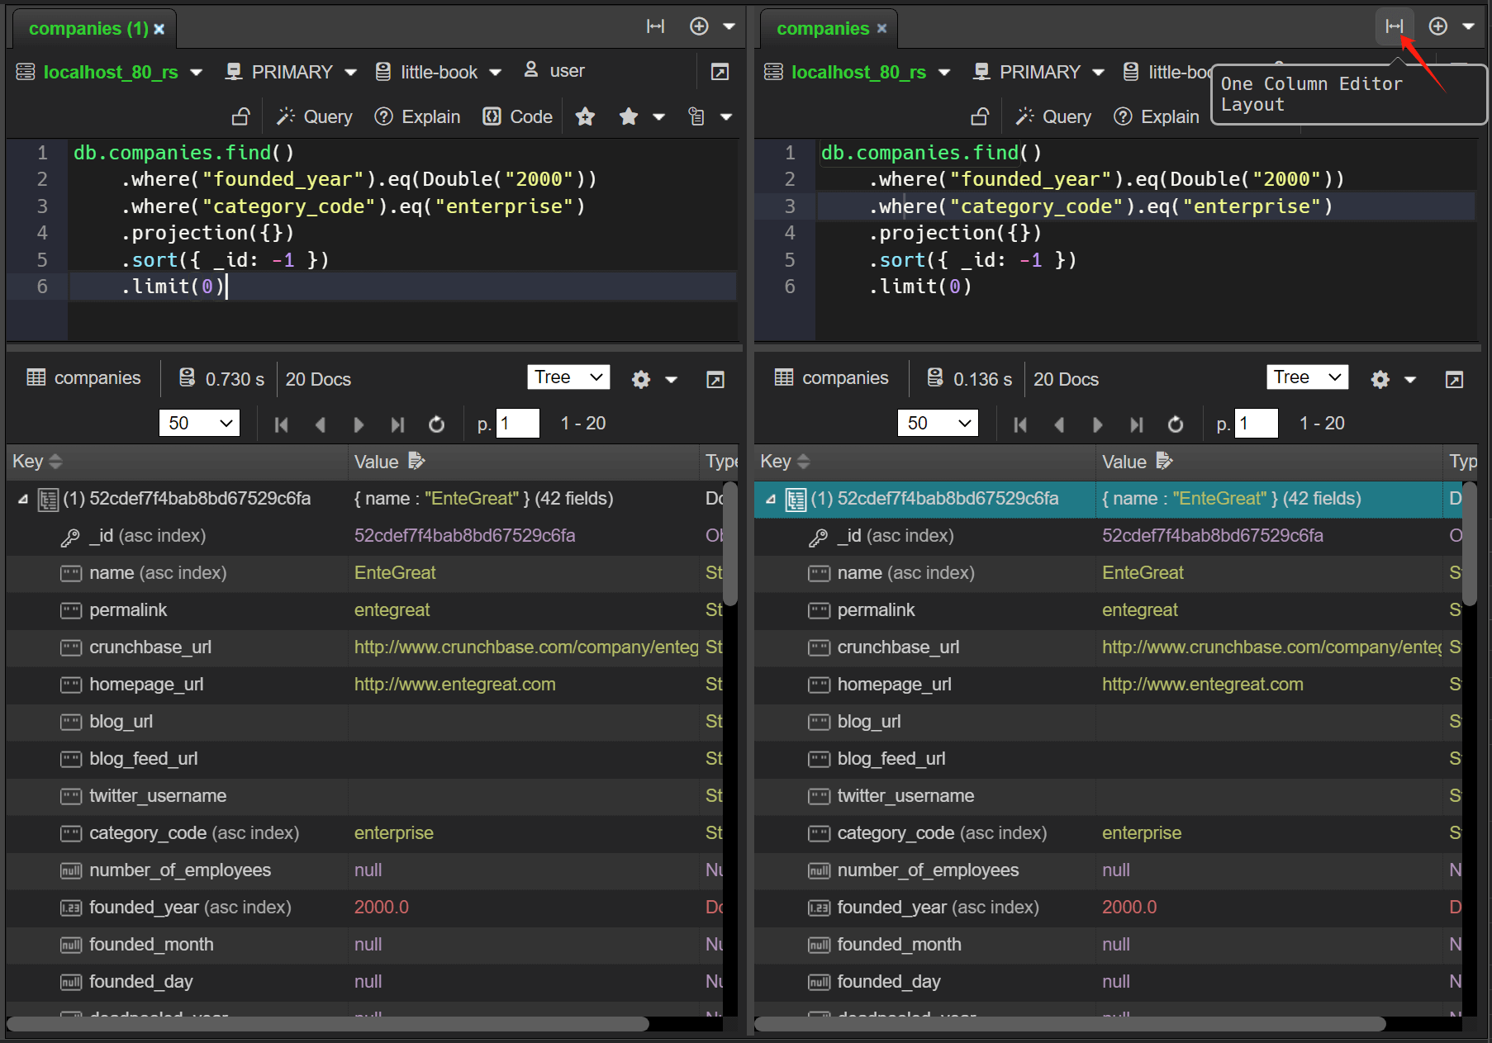Switch to companies (1) tab
The height and width of the screenshot is (1043, 1492).
88,29
